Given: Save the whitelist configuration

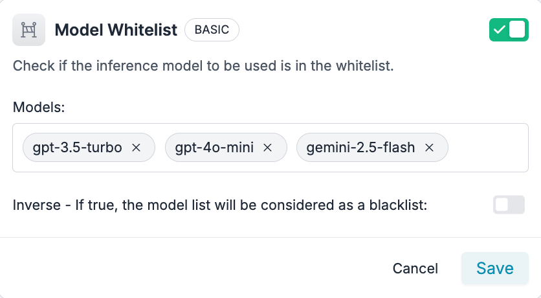Looking at the screenshot, I should (495, 268).
